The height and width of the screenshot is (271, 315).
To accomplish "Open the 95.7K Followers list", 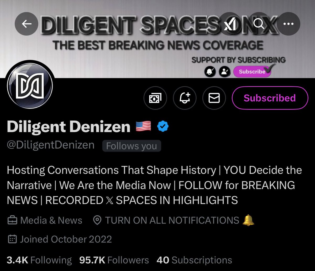I will (x=114, y=260).
